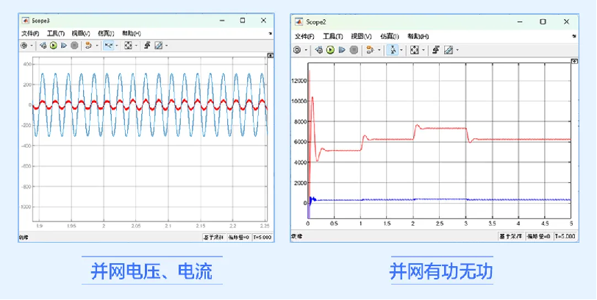Toggle maximize-axes button at Scope2 plot corner
The image size is (597, 300).
pos(574,61)
